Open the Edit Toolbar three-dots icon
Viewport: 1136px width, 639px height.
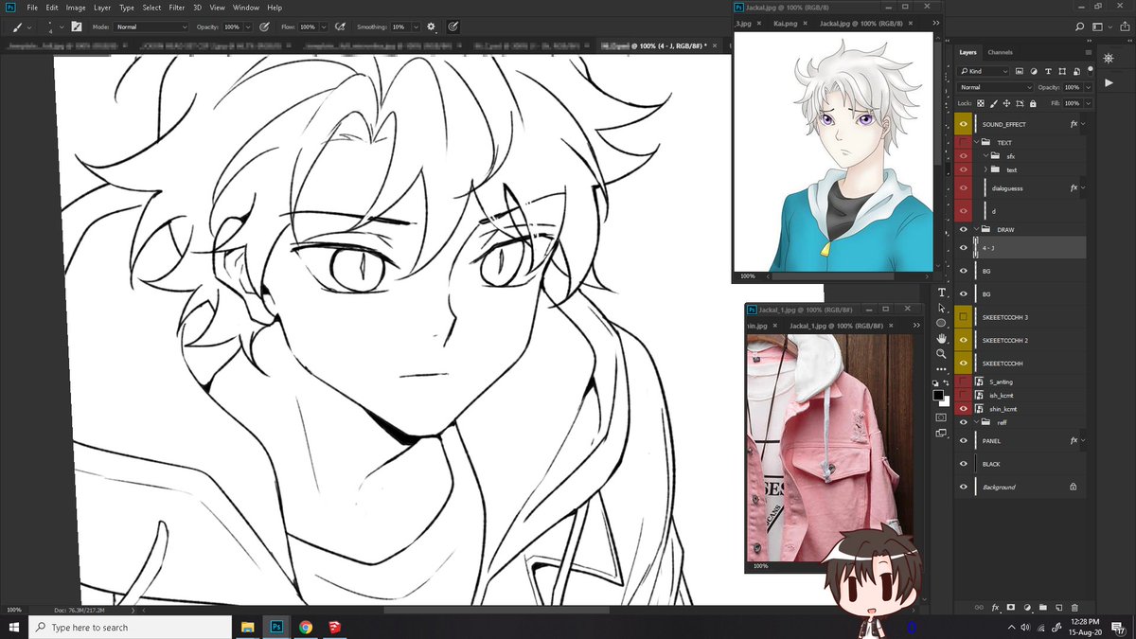click(941, 368)
